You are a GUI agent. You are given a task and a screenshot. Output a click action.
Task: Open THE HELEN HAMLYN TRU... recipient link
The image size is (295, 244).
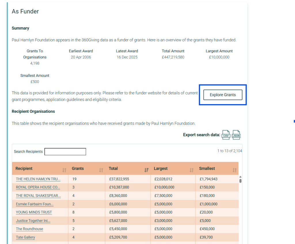pyautogui.click(x=38, y=179)
